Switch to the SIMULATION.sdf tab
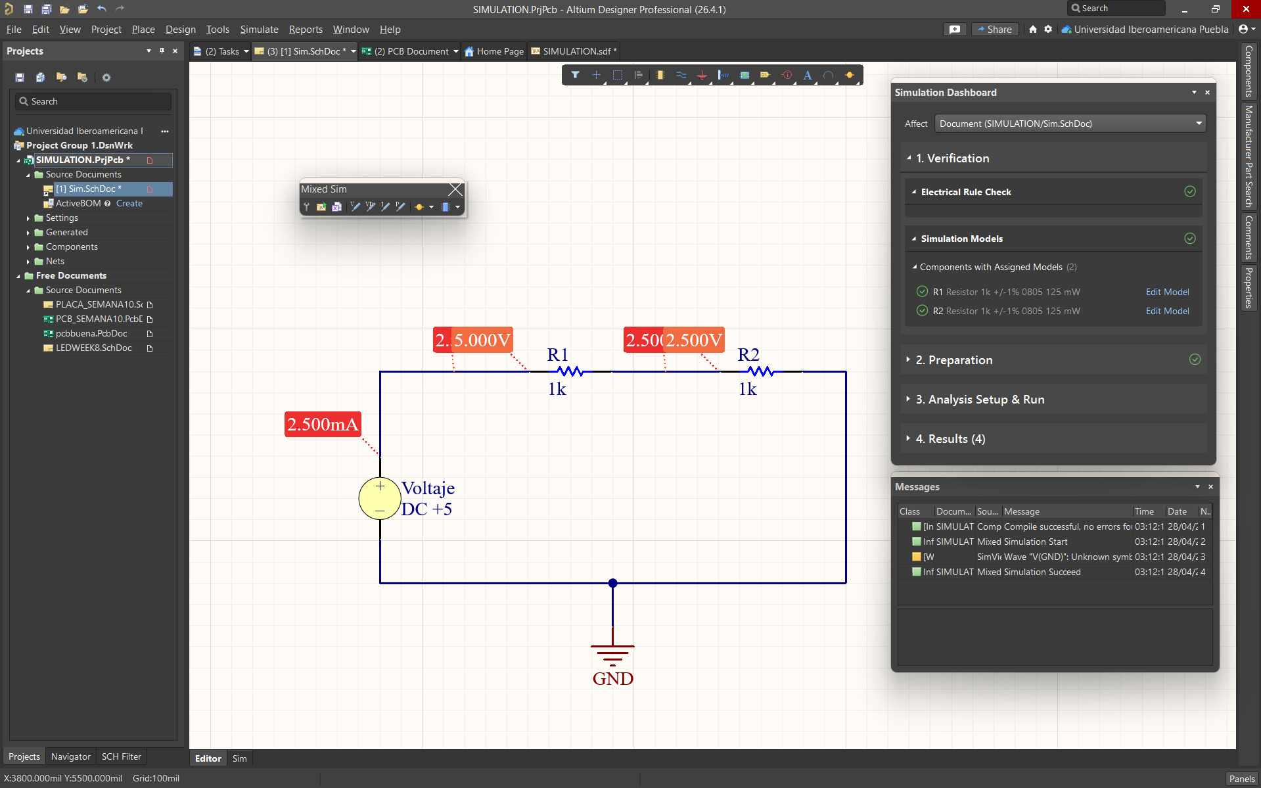The image size is (1261, 788). pos(574,51)
